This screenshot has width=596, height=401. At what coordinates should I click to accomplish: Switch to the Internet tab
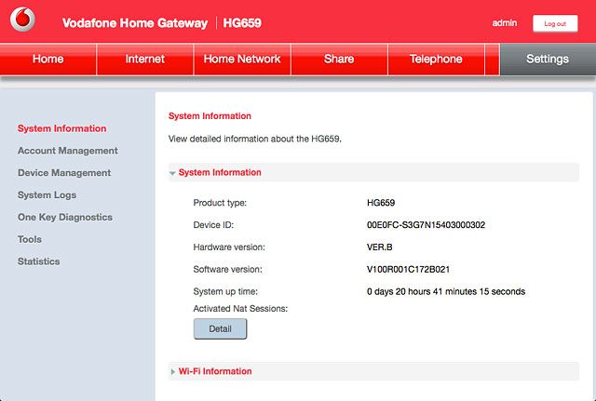(x=145, y=60)
